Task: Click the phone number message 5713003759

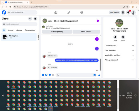Action: click(52, 67)
